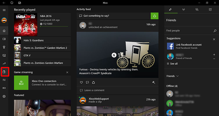Open XboxWebSupport name in feed

point(99,99)
